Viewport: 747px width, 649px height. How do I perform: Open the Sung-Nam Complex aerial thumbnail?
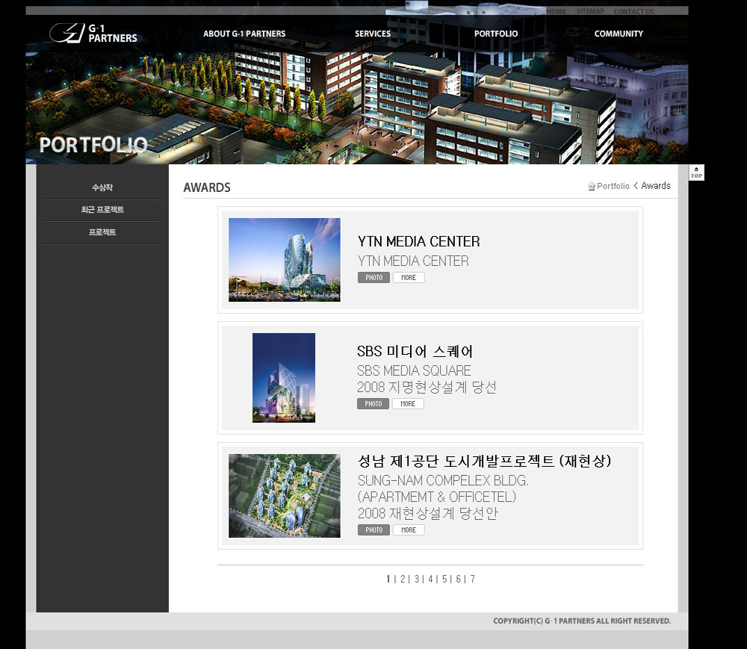284,496
